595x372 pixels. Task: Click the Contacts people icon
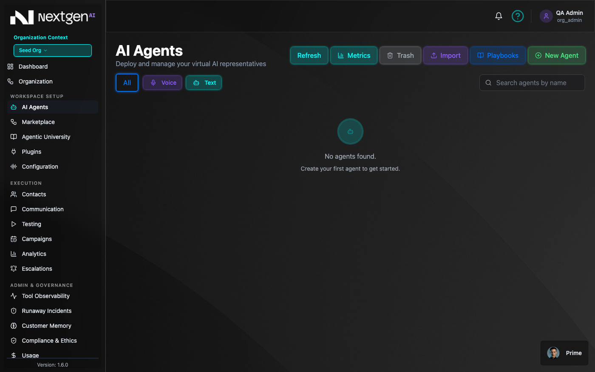[x=14, y=194]
